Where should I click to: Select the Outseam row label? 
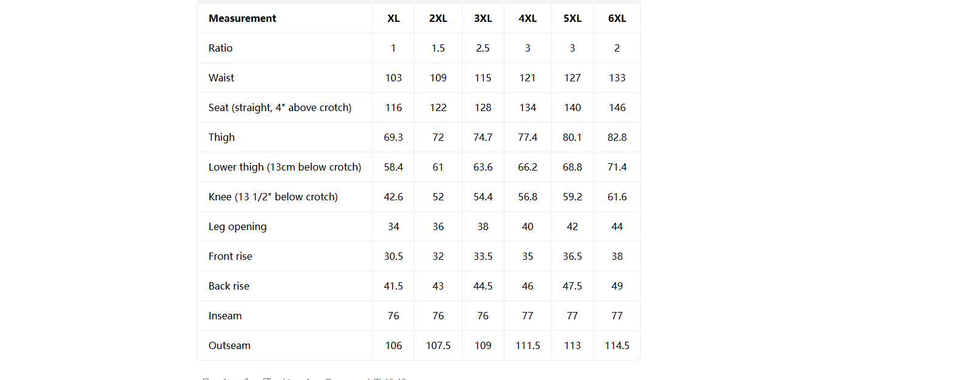tap(229, 345)
